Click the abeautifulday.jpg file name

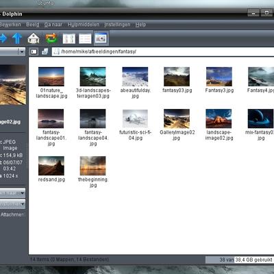tap(135, 93)
